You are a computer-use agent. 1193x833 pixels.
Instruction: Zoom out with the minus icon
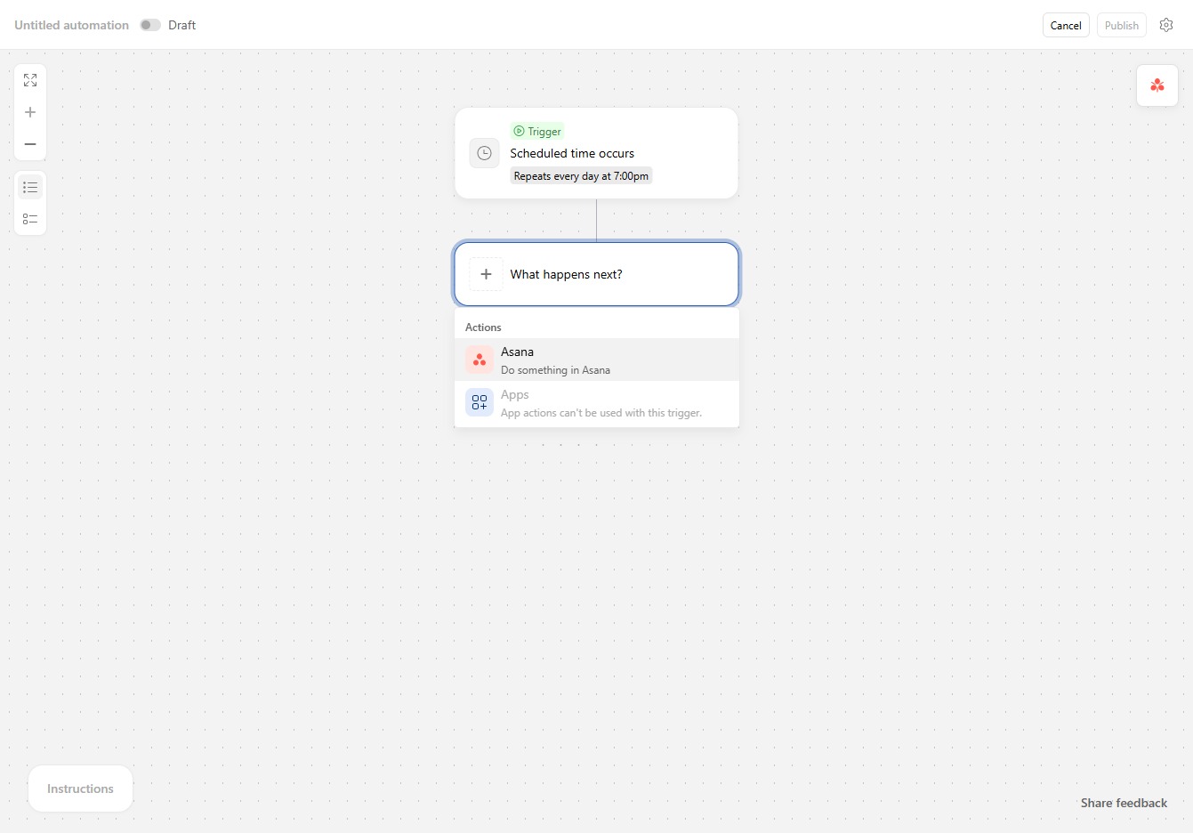coord(30,144)
